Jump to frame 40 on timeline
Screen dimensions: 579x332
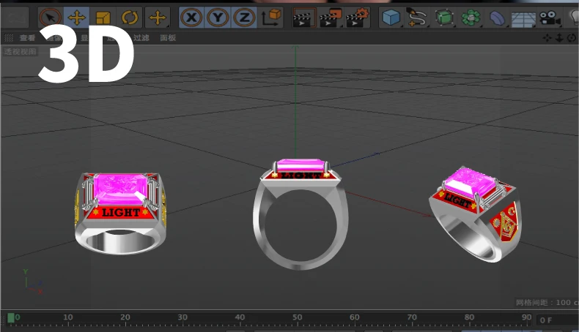pos(240,317)
